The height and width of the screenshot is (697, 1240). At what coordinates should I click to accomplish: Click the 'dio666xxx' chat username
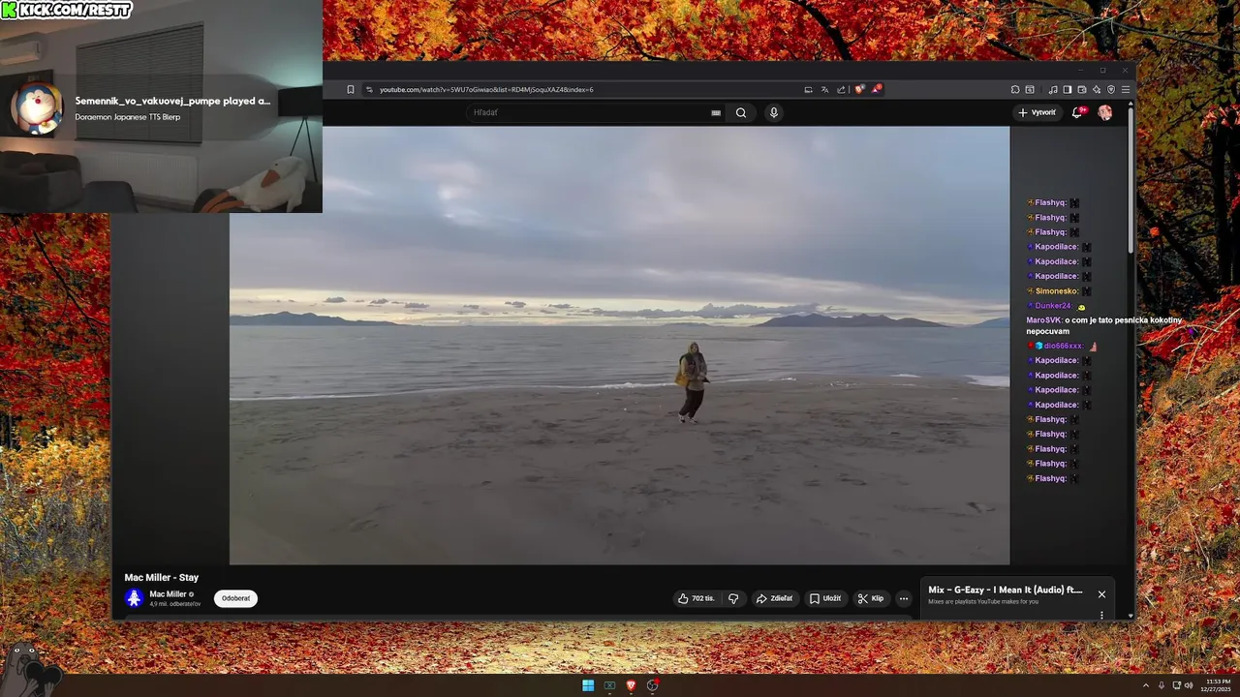pyautogui.click(x=1064, y=346)
